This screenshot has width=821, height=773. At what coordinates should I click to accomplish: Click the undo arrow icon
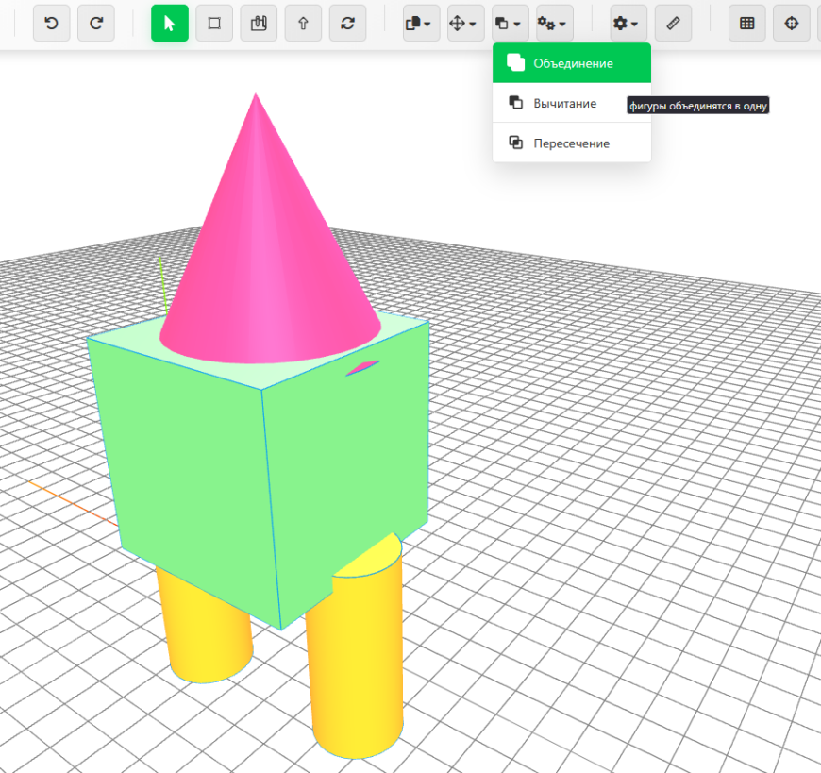coord(51,23)
